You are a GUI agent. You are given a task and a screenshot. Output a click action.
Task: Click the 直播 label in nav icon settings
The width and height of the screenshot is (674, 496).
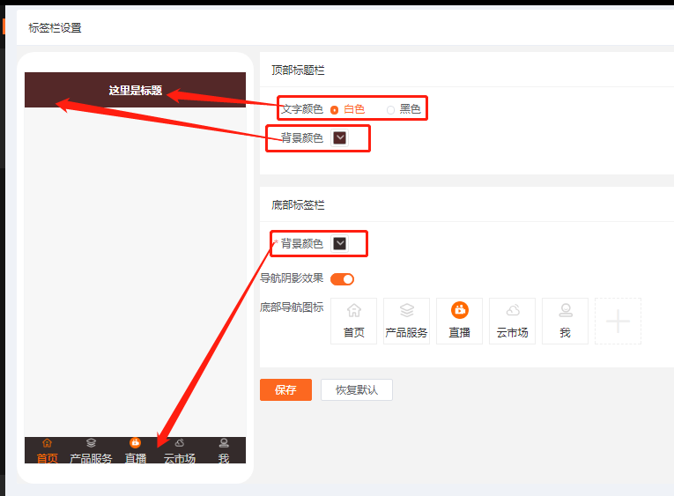[460, 333]
